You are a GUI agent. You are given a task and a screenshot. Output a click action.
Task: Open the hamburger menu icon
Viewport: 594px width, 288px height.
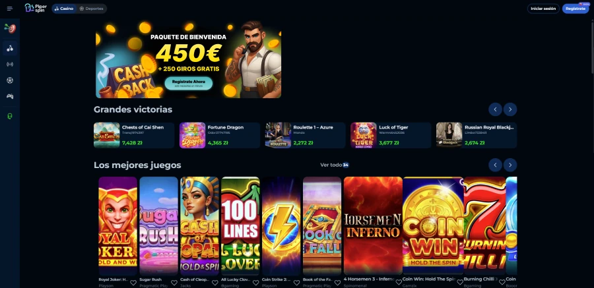pos(10,9)
